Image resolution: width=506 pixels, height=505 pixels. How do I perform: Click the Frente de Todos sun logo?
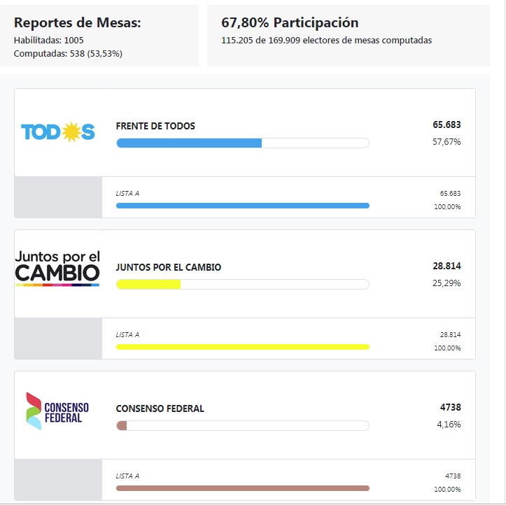tap(57, 131)
